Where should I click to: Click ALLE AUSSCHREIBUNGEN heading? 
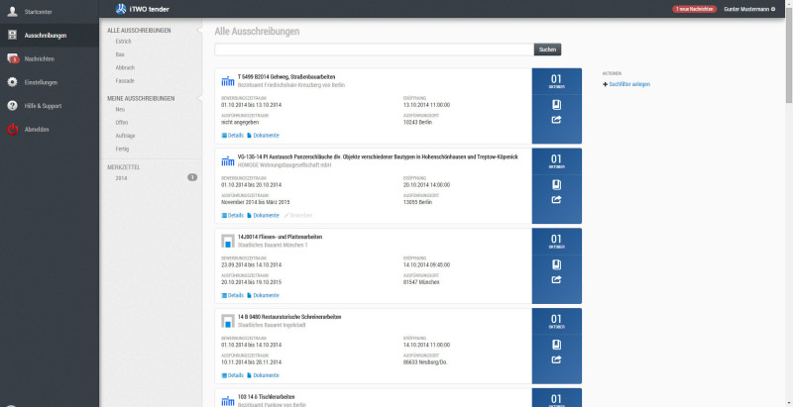click(x=139, y=31)
